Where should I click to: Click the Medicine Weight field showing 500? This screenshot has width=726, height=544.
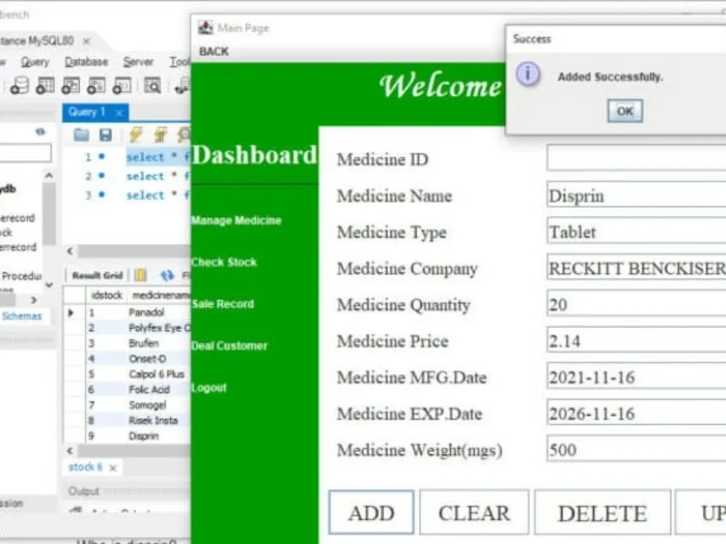coord(636,448)
